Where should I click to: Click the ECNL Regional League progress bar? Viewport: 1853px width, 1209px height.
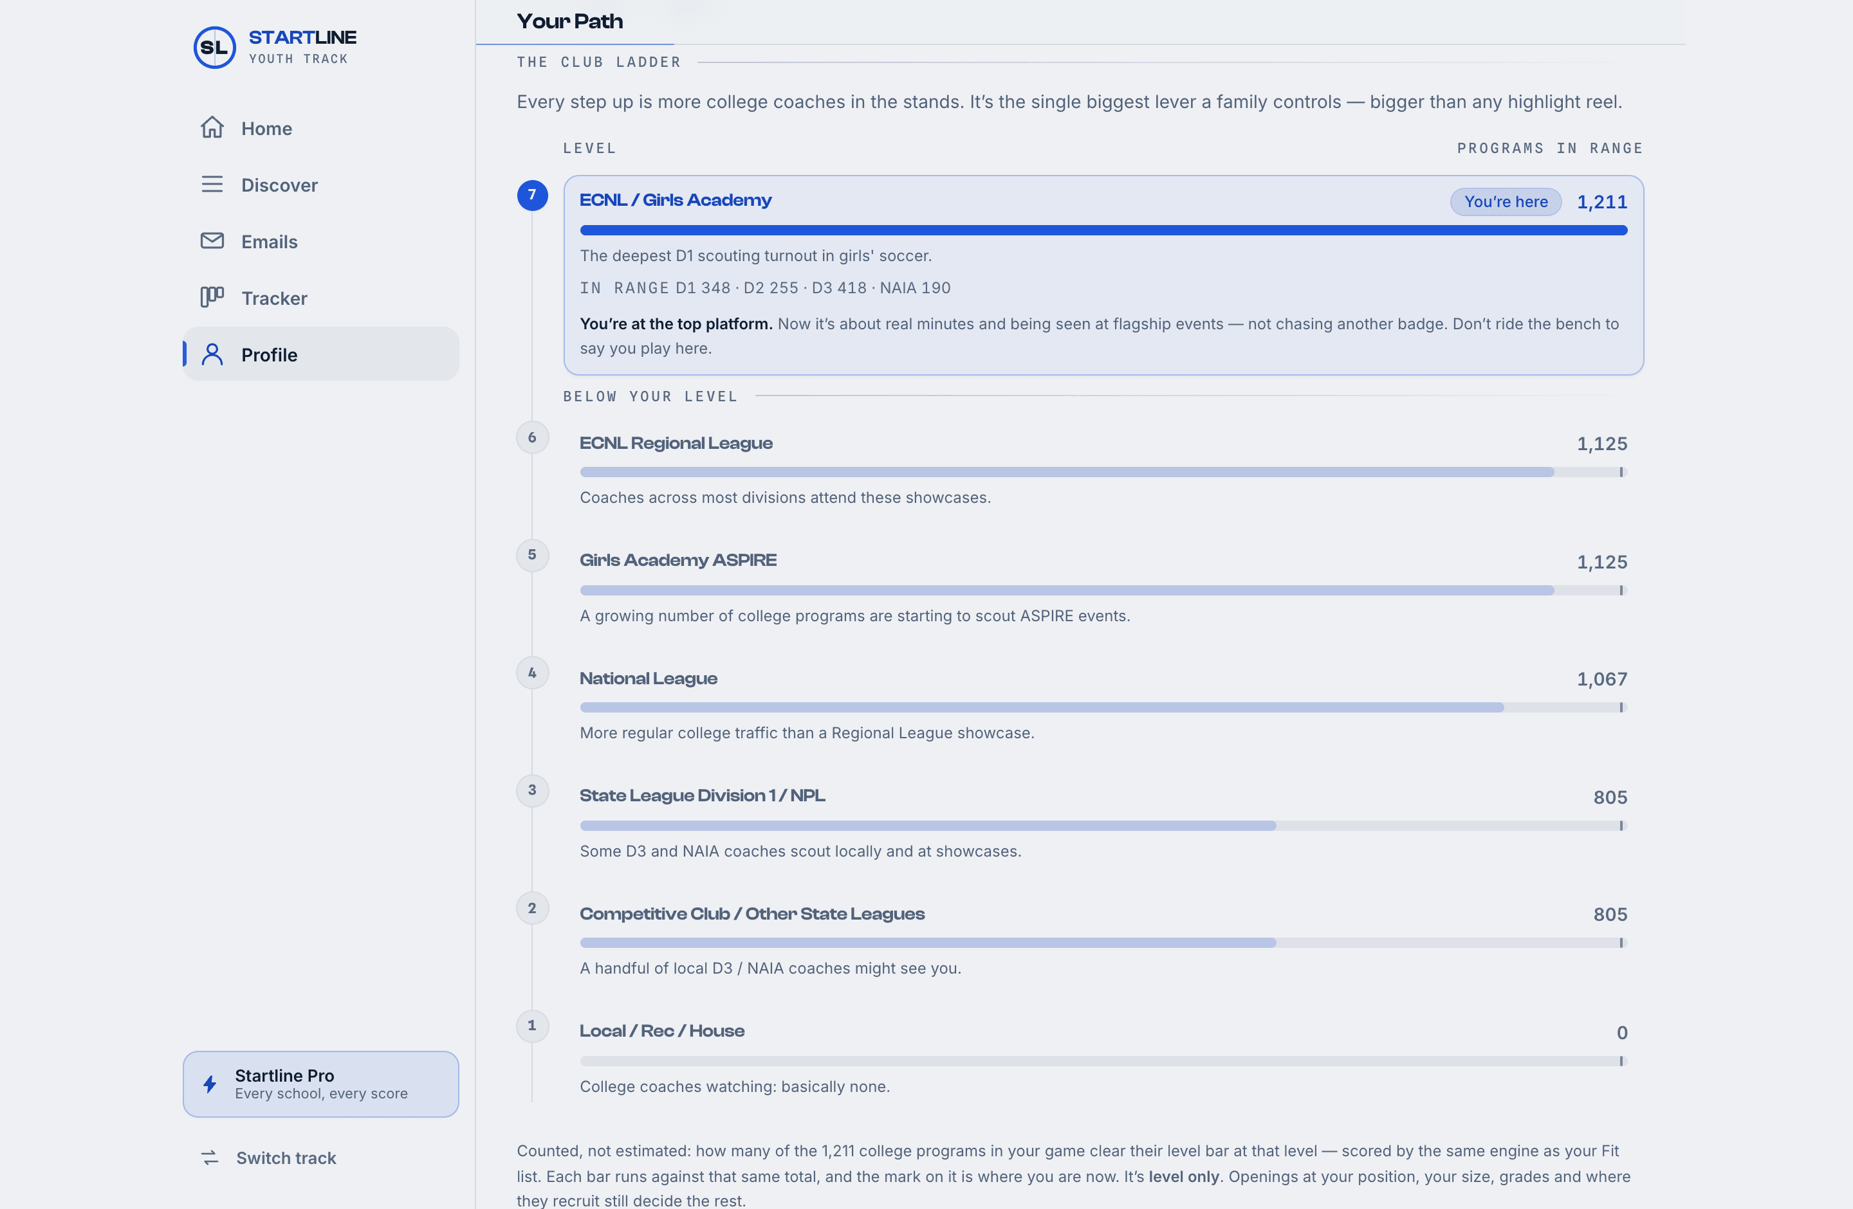(1103, 472)
